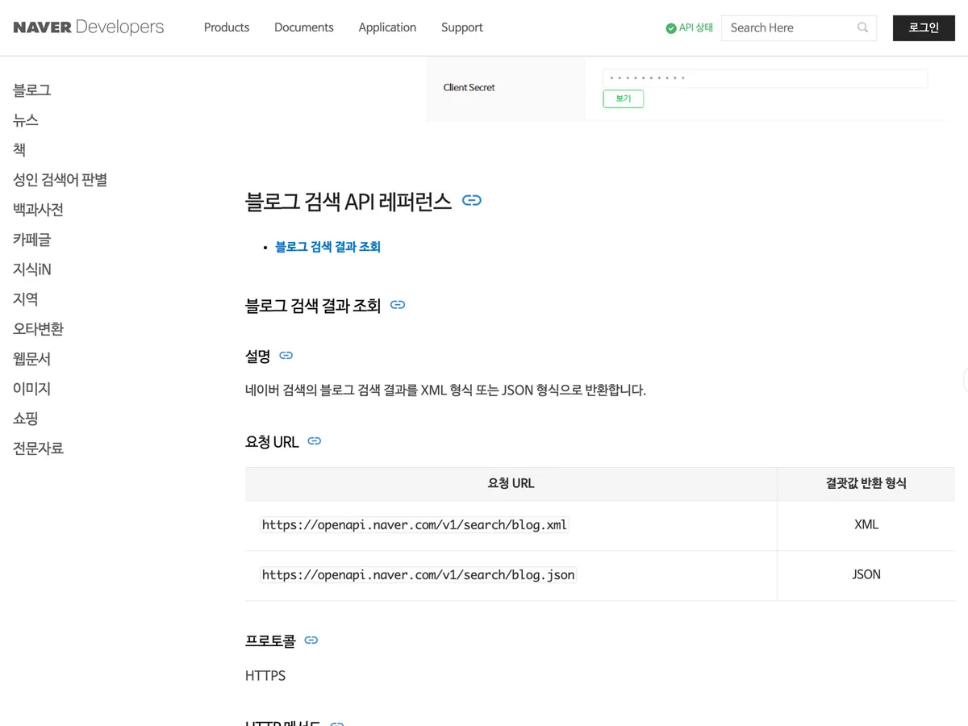968x726 pixels.
Task: Select 뉴스 in the sidebar
Action: (26, 120)
